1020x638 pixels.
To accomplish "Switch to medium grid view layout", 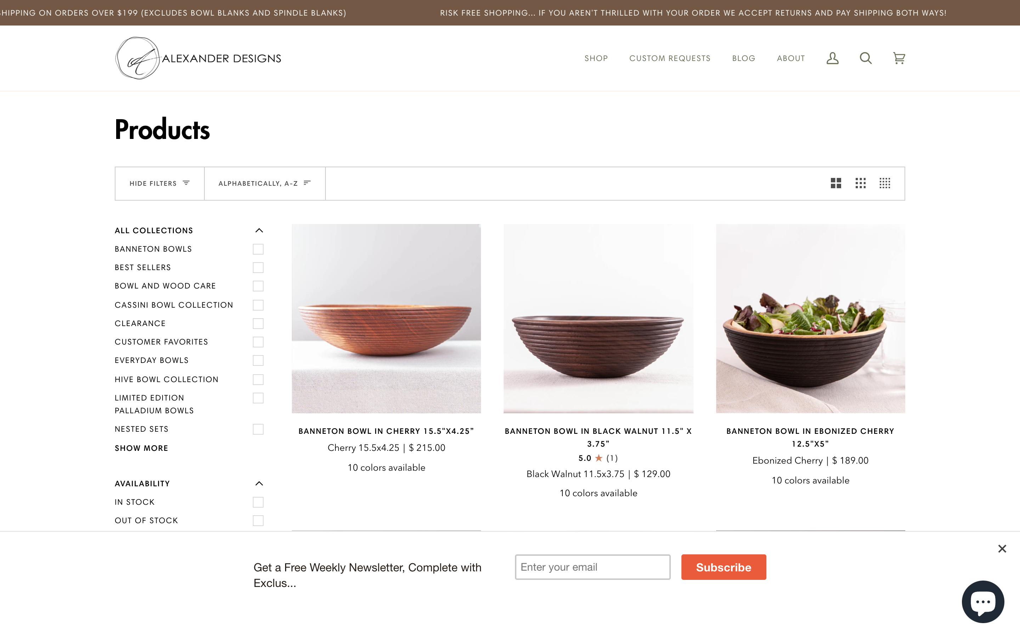I will pos(861,183).
